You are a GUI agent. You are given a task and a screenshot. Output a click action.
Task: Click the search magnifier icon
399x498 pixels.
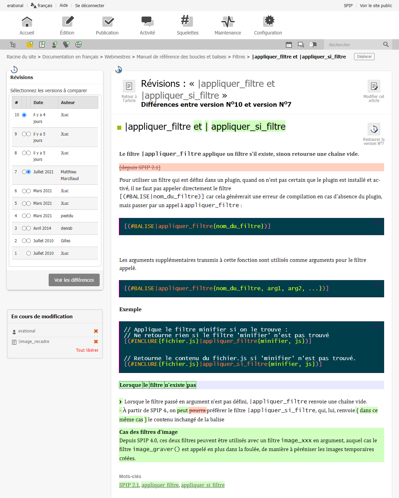[386, 45]
